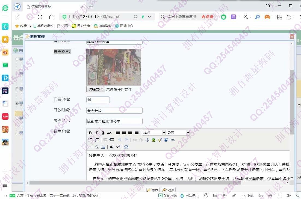301x199 pixels.
Task: Click the news headline link at bottom
Action: click(58, 195)
